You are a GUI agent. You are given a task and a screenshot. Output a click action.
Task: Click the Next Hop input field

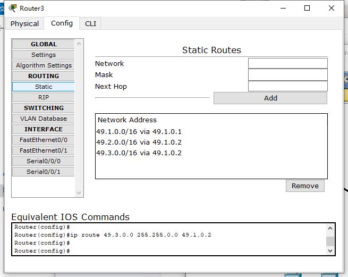(288, 86)
